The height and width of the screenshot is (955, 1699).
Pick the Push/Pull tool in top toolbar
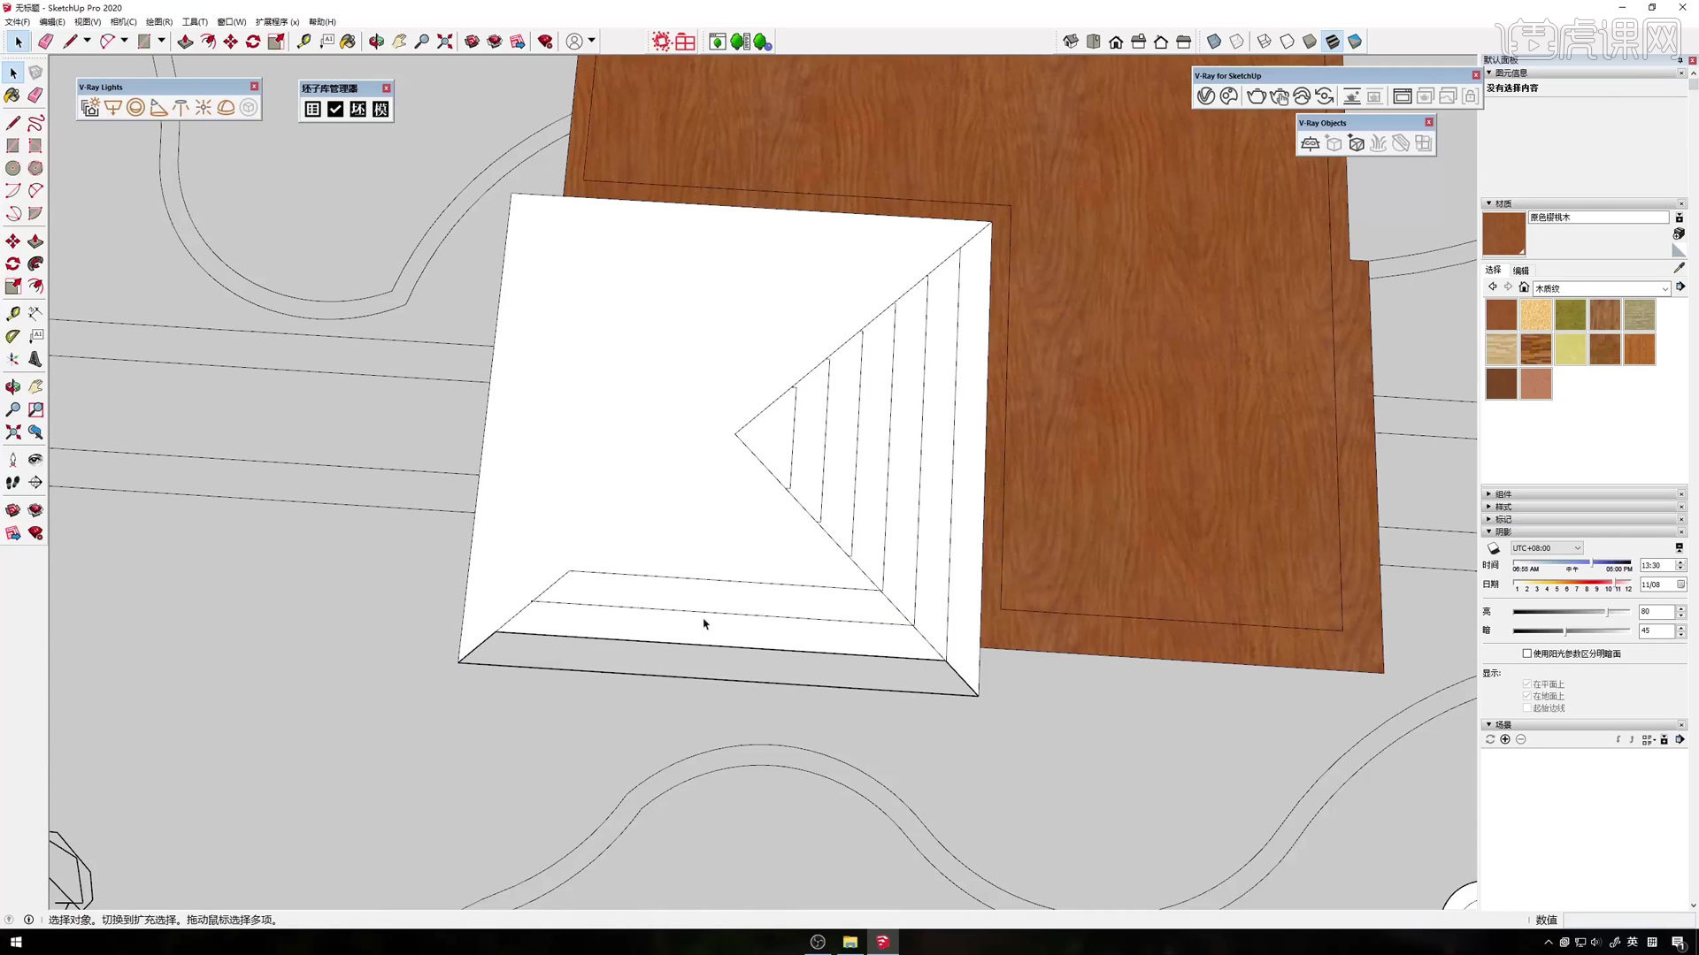click(x=185, y=42)
